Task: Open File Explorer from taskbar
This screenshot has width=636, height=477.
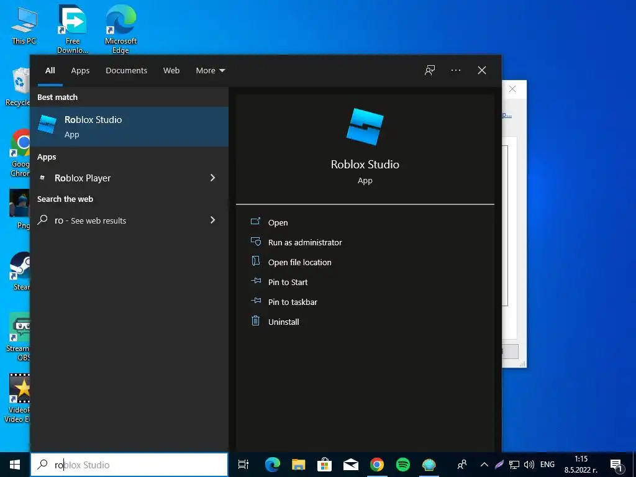Action: tap(299, 465)
